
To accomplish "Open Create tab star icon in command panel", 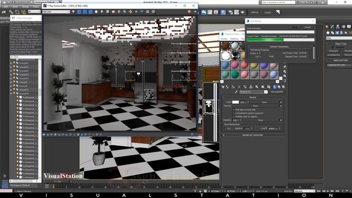I will point(327,27).
